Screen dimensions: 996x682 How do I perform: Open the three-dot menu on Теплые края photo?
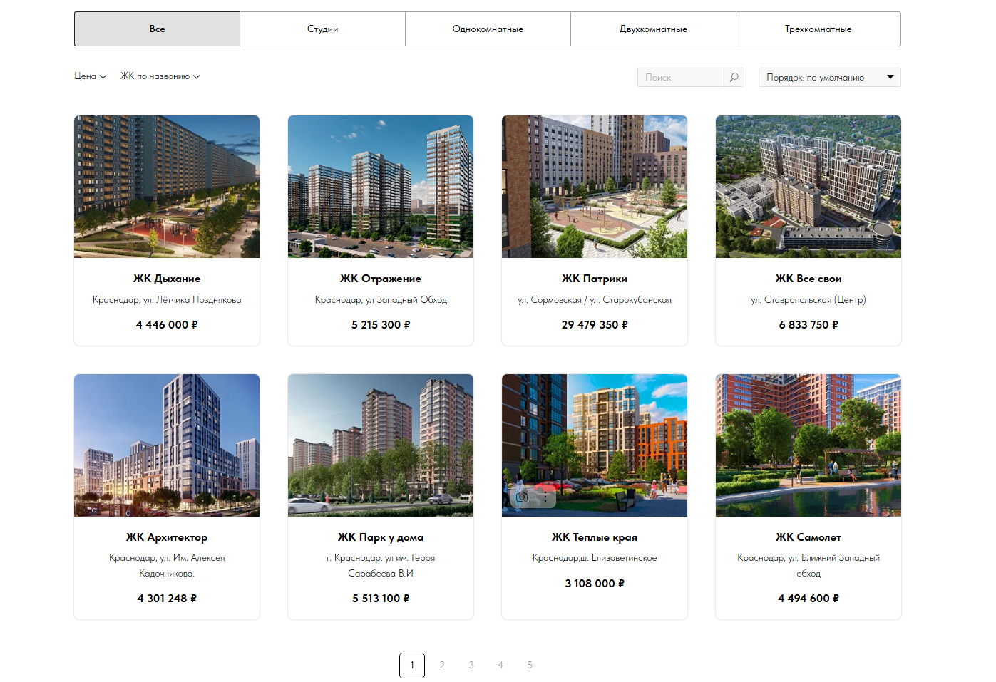[x=545, y=497]
